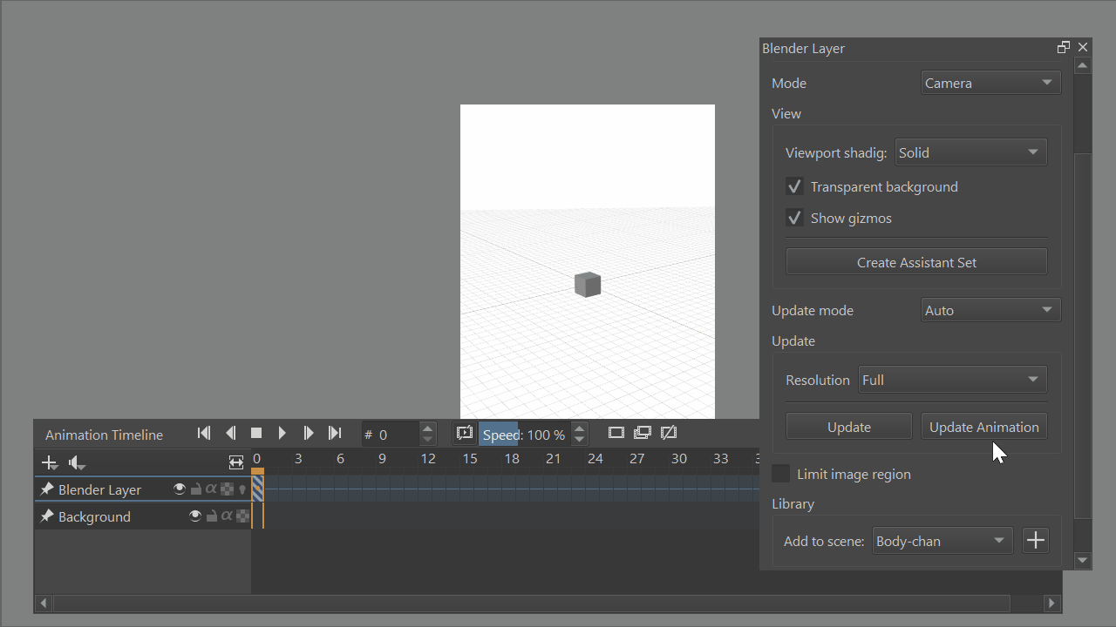Pin the Background layer in timeline
The width and height of the screenshot is (1116, 627).
(x=47, y=516)
